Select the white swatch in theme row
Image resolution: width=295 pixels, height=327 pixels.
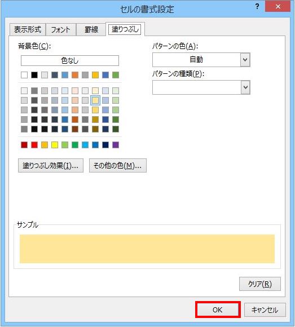[x=24, y=75]
